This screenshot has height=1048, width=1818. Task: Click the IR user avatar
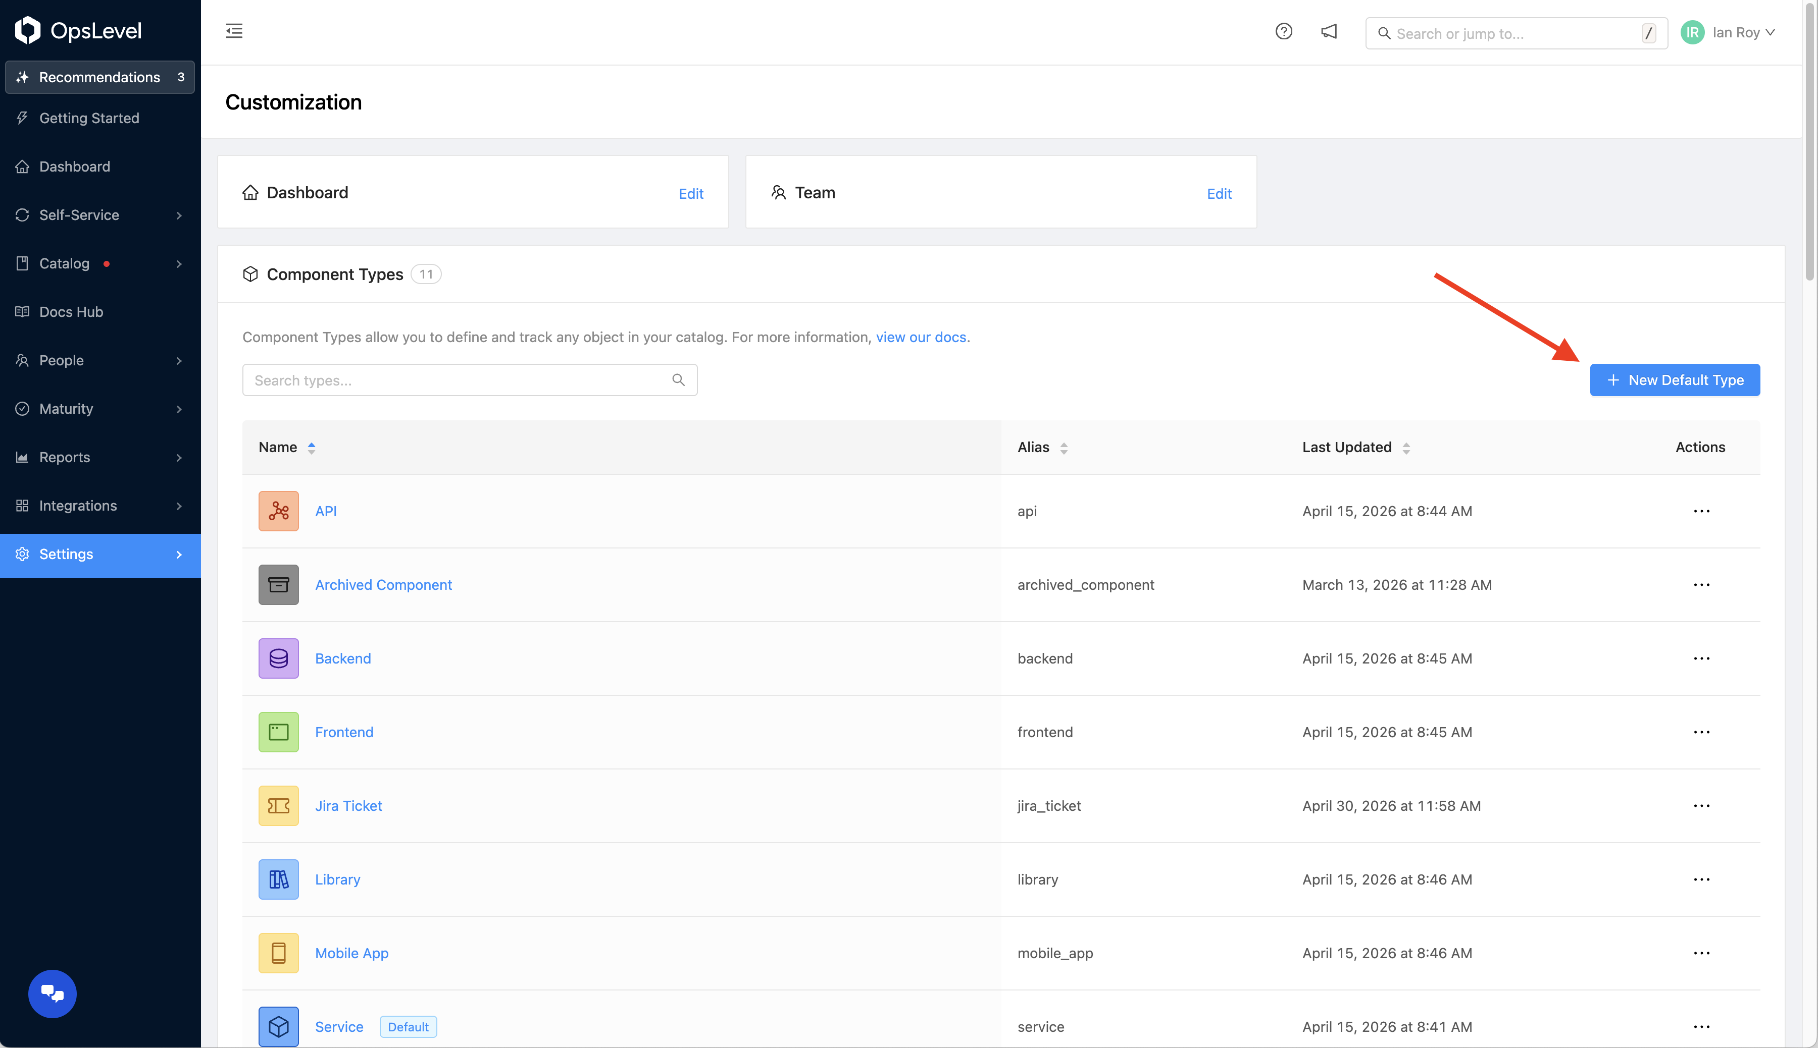[x=1692, y=32]
